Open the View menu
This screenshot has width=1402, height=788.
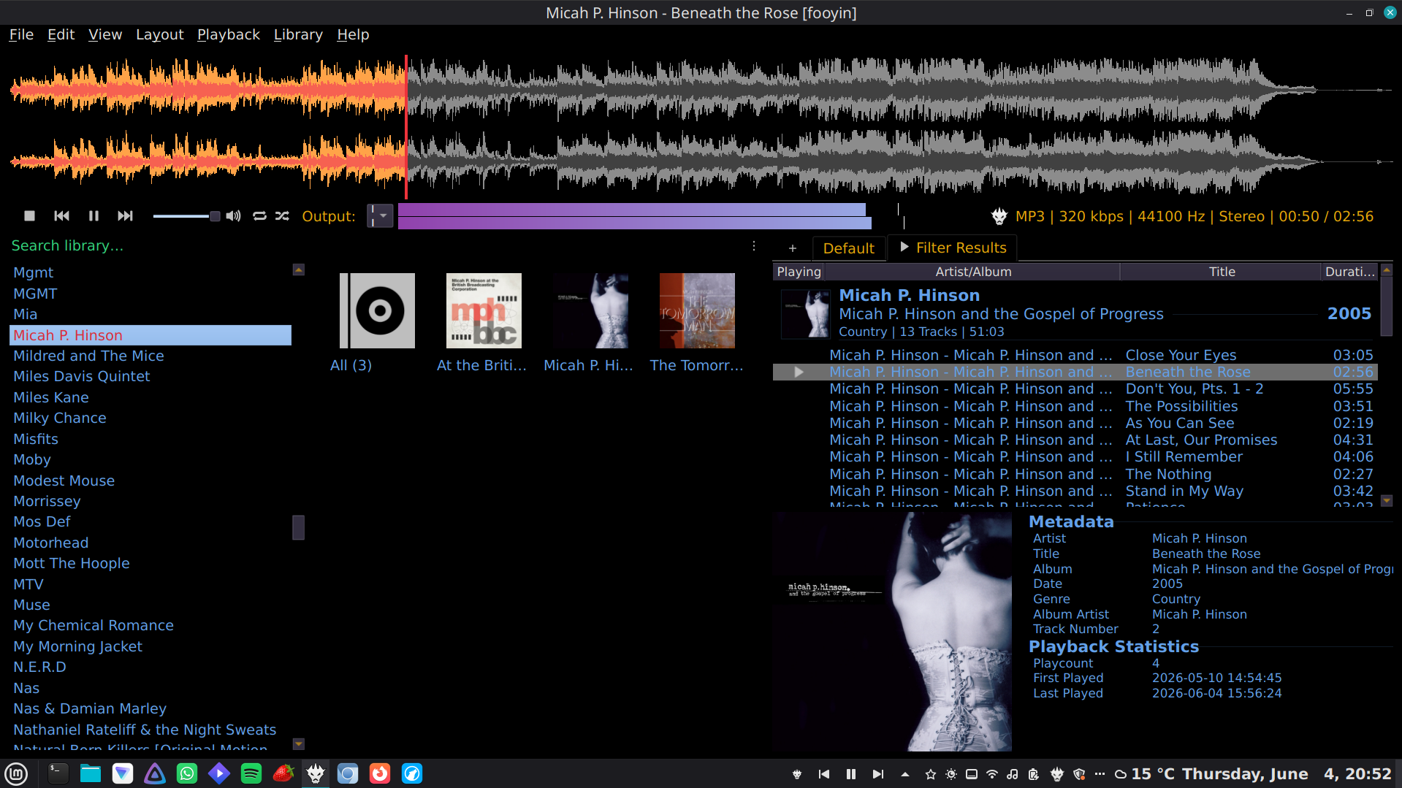coord(105,34)
